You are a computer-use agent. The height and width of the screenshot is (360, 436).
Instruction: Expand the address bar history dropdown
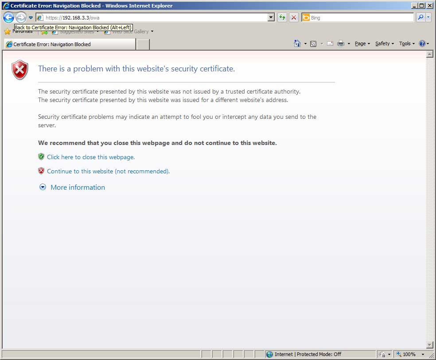click(x=271, y=18)
